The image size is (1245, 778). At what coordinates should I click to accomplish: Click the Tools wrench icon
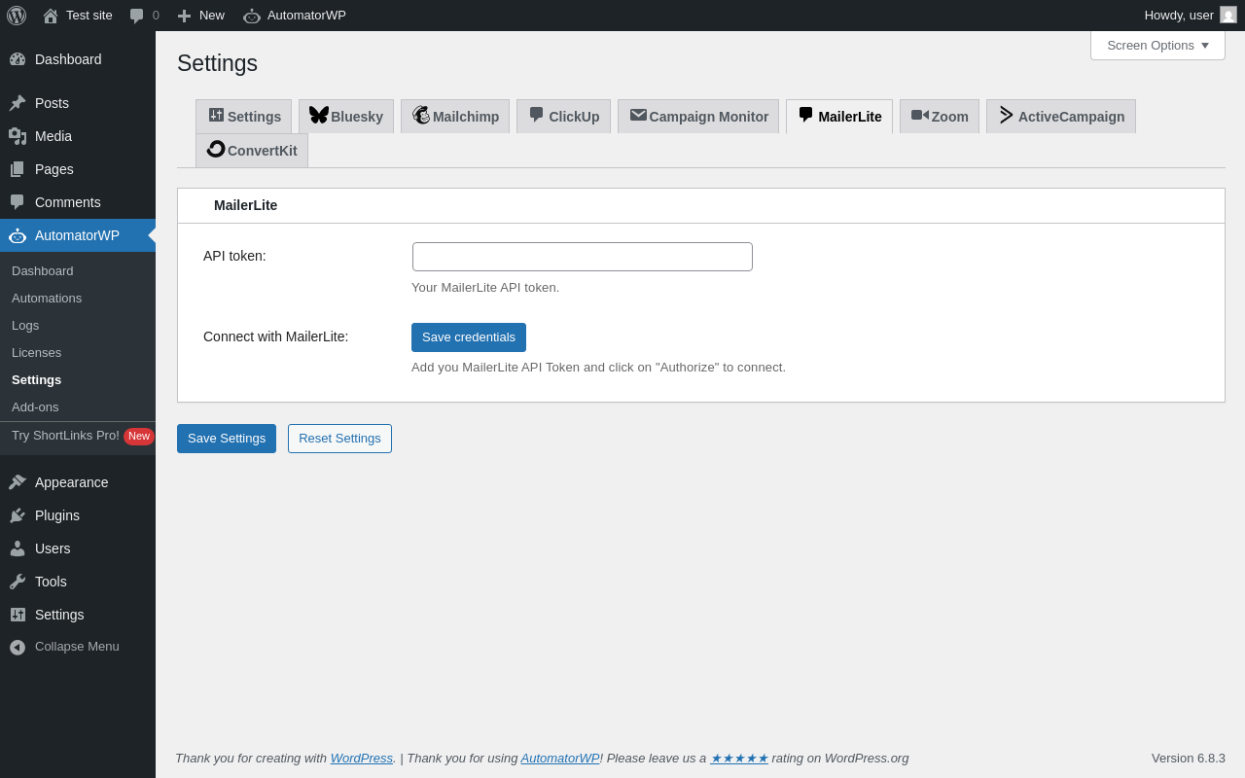pos(18,582)
